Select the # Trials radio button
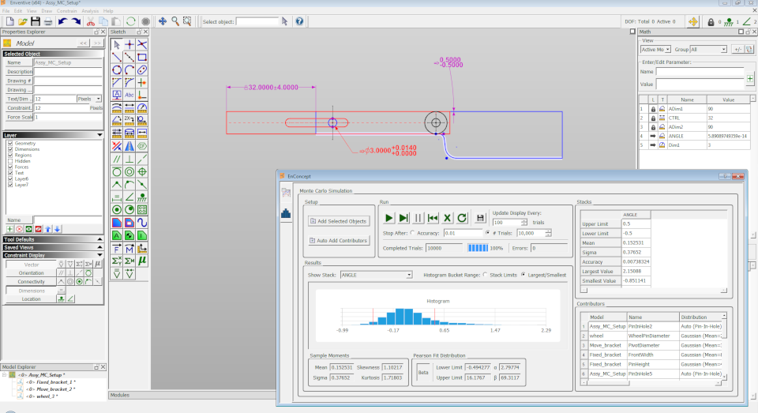758x413 pixels. pyautogui.click(x=487, y=233)
